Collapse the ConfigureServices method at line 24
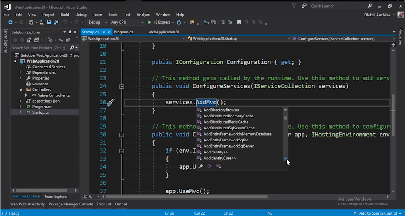Screen dimensions: 405x216 (122, 87)
